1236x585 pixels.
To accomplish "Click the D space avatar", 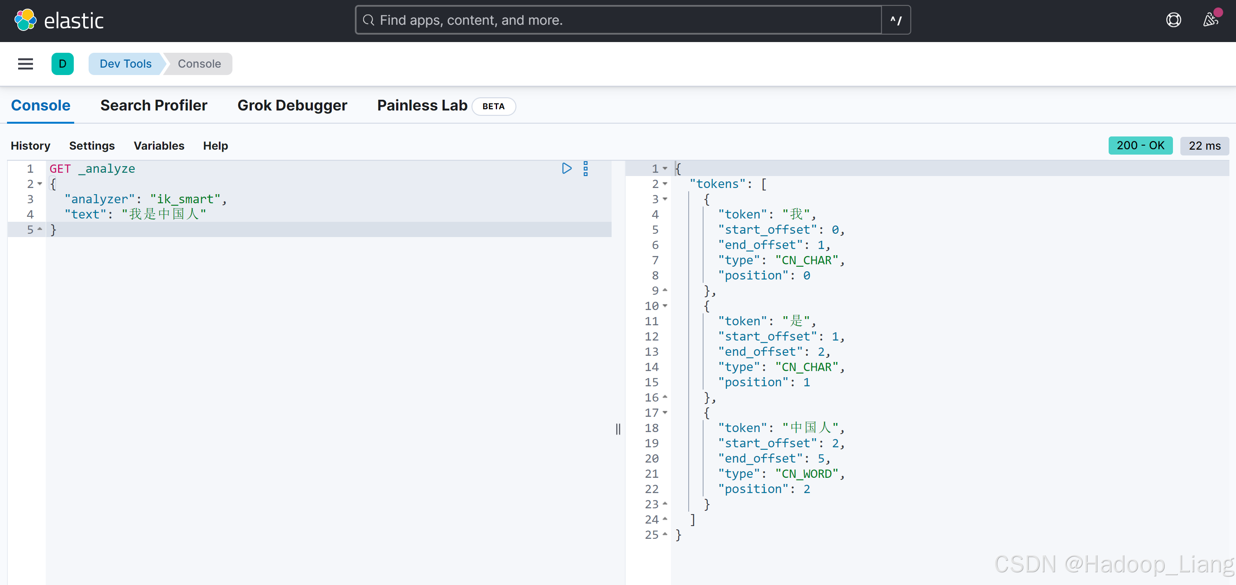I will (62, 64).
